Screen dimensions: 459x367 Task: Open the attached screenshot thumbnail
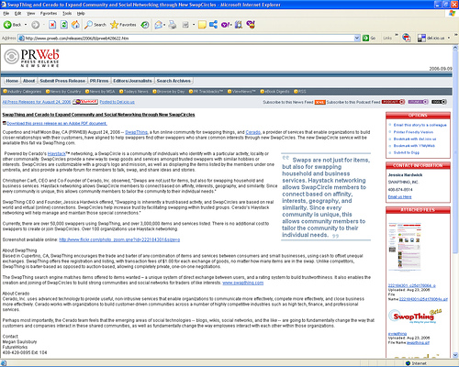click(x=405, y=246)
